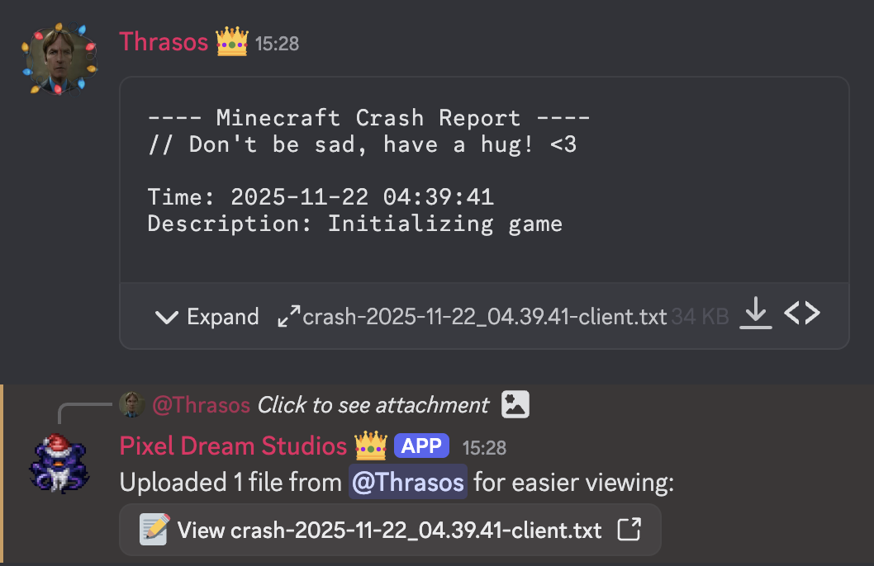Click the chevron arrow beside Expand
The height and width of the screenshot is (566, 874).
click(167, 317)
